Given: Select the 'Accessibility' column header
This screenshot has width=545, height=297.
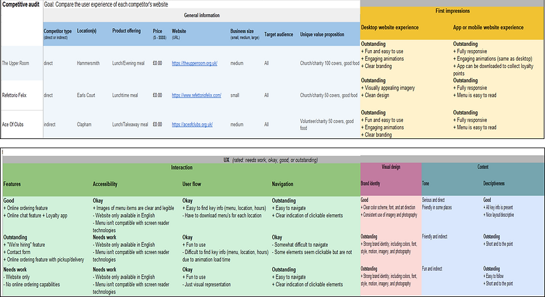Looking at the screenshot, I should (105, 184).
